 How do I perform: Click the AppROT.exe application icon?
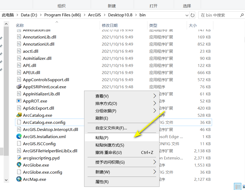(x=19, y=101)
